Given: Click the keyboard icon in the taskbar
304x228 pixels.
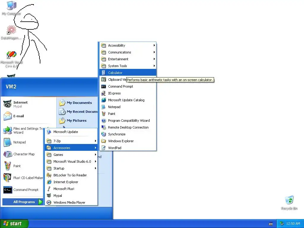Looking at the screenshot, I should (x=271, y=224).
